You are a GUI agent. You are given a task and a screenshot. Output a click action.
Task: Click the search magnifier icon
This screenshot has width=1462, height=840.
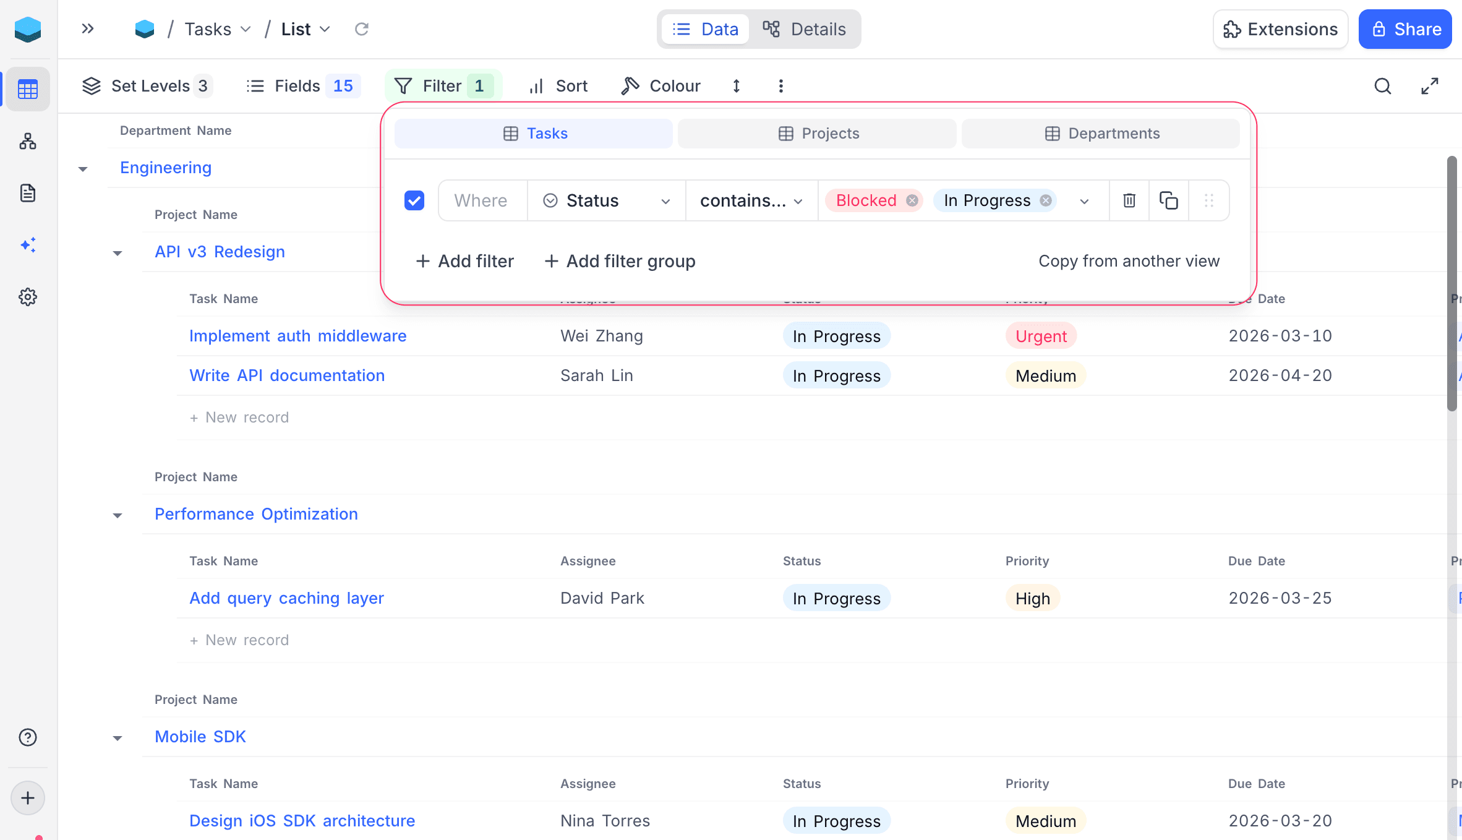[x=1383, y=86]
